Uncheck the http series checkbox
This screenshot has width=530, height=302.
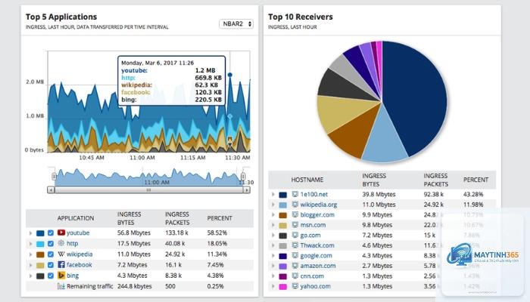[51, 243]
